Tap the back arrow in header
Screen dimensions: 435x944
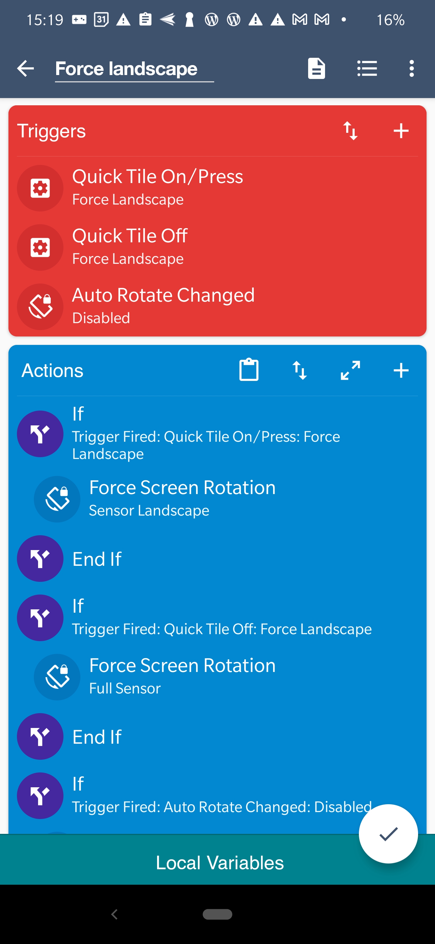[25, 68]
